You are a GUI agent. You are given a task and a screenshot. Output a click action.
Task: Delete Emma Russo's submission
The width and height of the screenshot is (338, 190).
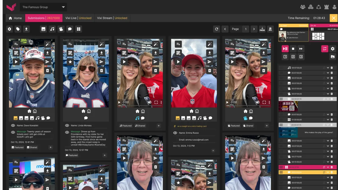210,70
